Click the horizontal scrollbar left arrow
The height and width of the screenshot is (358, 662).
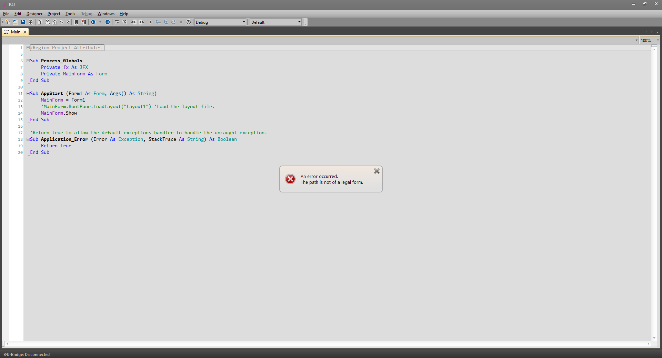point(7,344)
